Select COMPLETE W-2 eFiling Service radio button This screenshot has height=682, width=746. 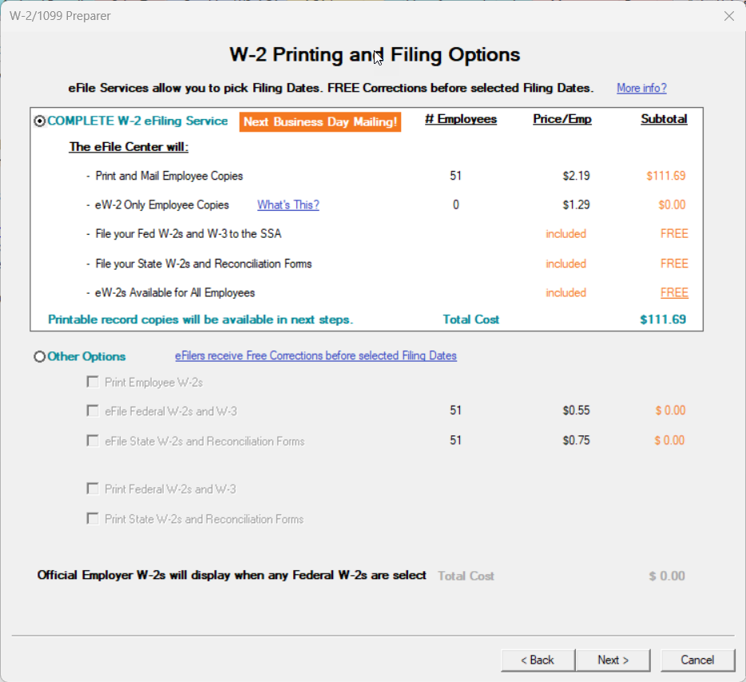pos(40,121)
